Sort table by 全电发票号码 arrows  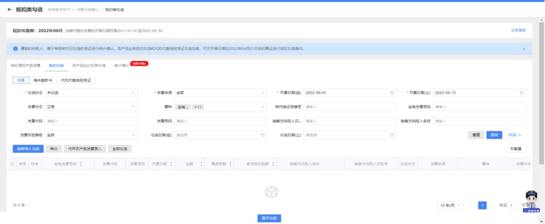pyautogui.click(x=81, y=164)
